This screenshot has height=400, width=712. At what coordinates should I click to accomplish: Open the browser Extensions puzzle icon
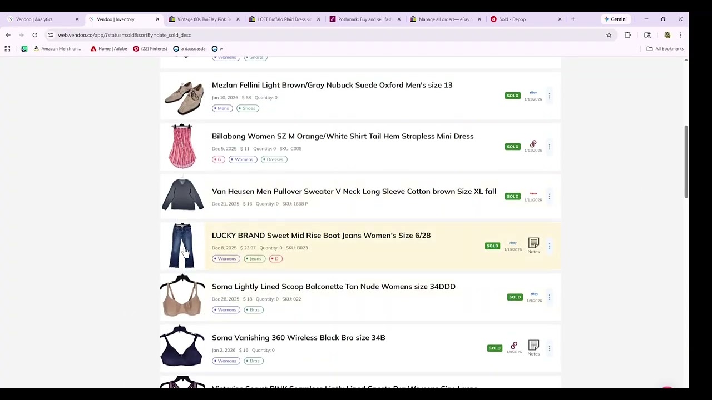pos(627,35)
